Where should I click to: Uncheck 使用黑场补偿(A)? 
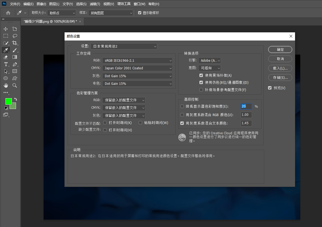point(201,75)
